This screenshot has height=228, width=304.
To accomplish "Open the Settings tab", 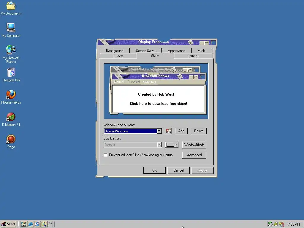I will click(x=193, y=56).
